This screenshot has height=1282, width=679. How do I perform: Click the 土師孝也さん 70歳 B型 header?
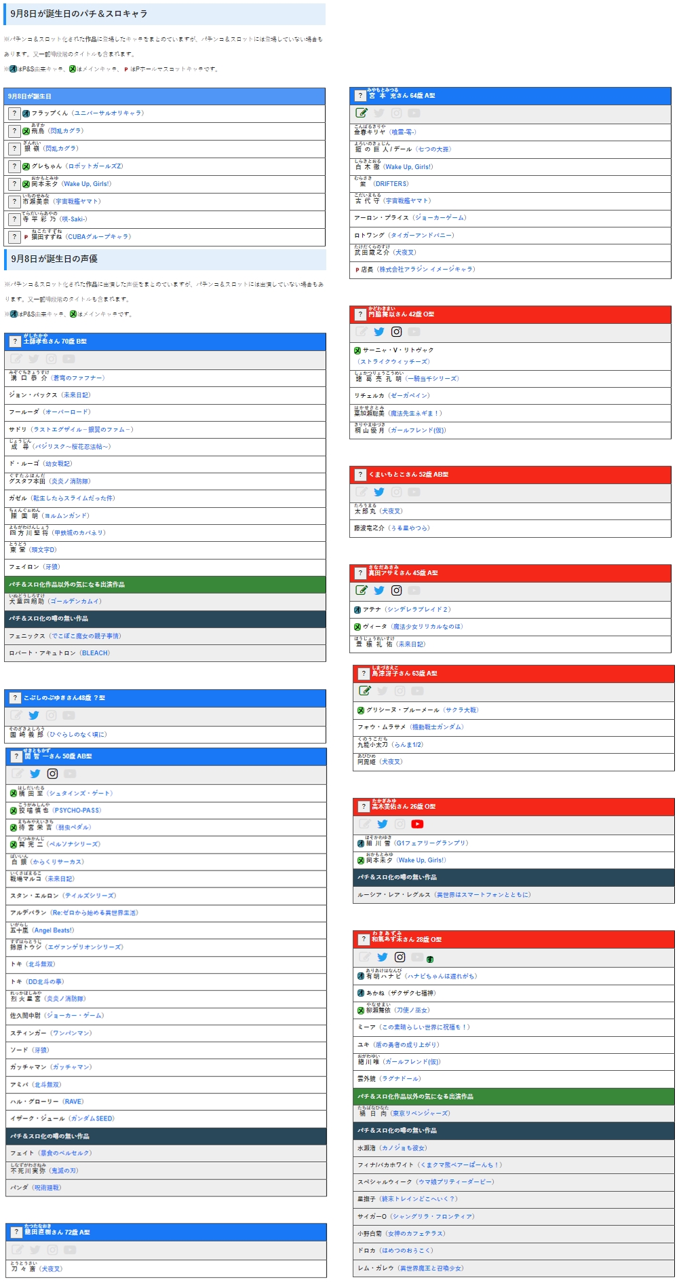[x=165, y=342]
